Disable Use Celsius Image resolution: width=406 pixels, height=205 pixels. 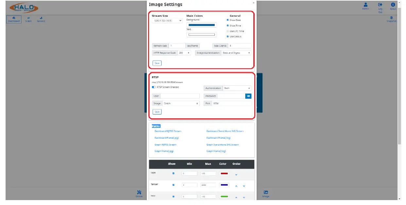(x=228, y=36)
